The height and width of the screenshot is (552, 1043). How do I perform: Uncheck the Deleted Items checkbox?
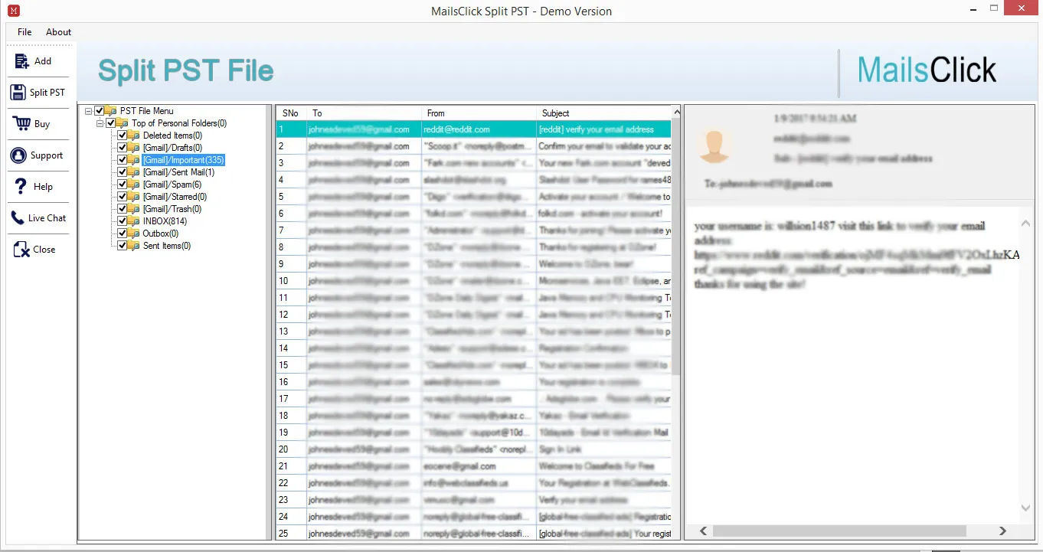click(122, 136)
